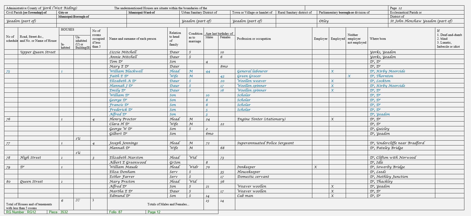Click the Widr condition for William Maude

[x=194, y=167]
